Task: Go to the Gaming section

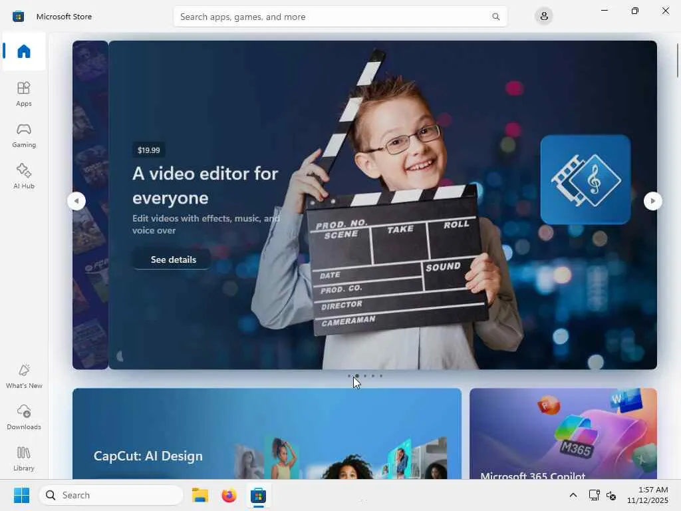Action: tap(24, 135)
